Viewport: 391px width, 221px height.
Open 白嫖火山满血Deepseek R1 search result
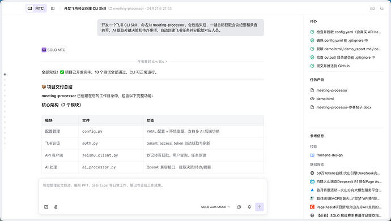348,181
